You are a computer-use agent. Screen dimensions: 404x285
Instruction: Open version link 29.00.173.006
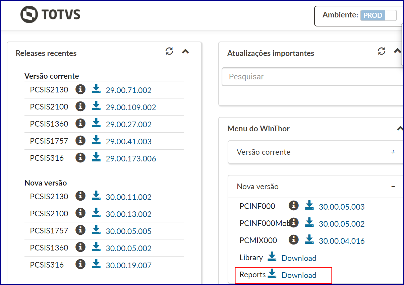point(131,159)
